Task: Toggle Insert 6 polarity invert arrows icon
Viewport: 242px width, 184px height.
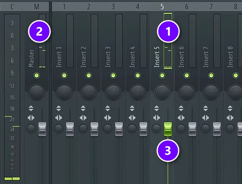Action: (x=181, y=108)
